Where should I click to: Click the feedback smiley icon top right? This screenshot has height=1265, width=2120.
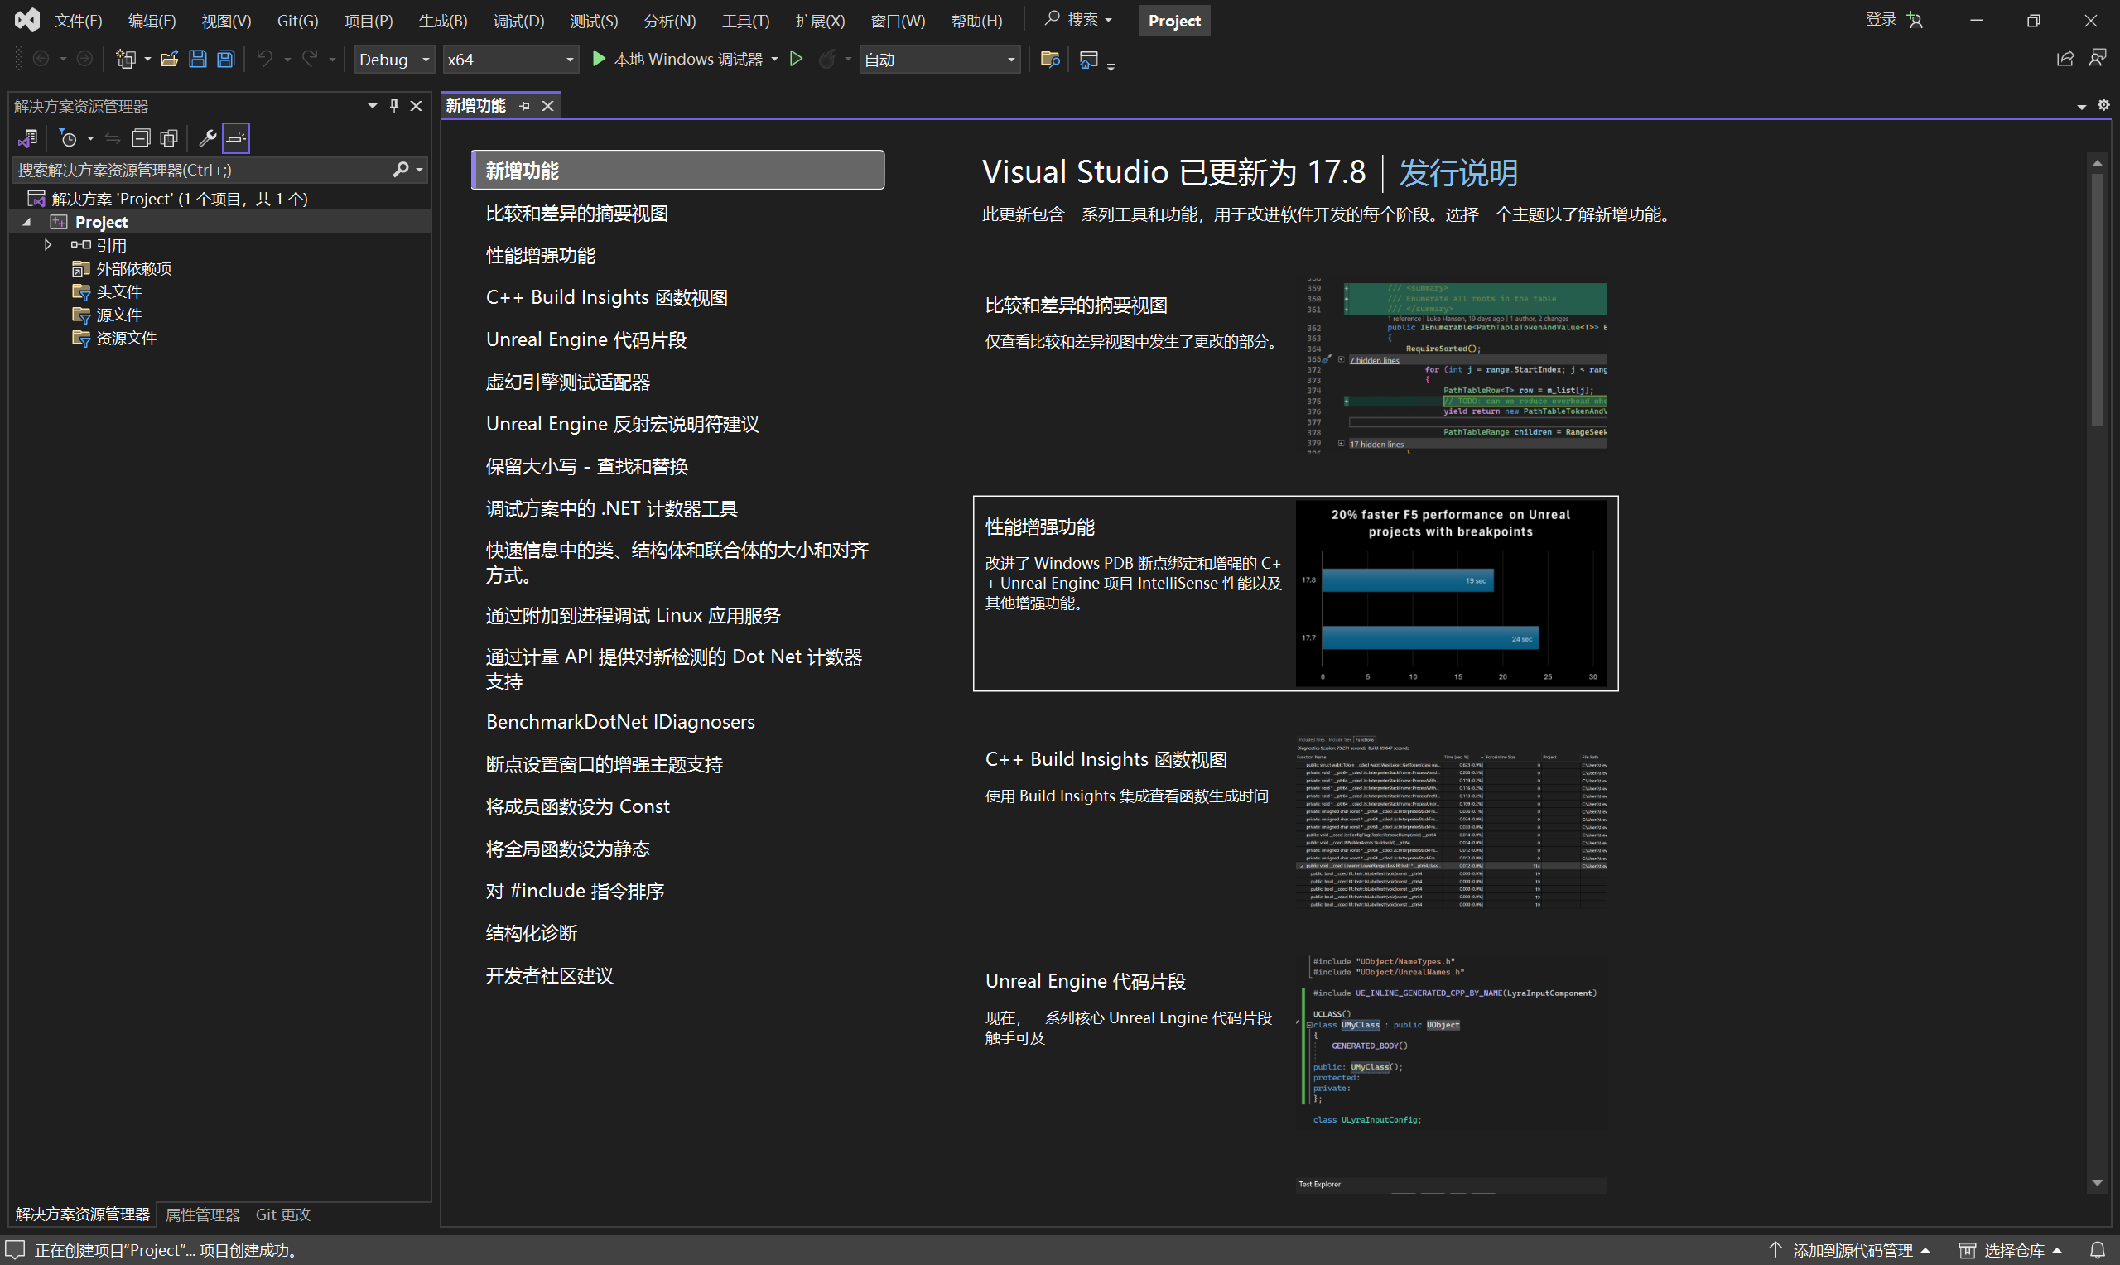[x=2098, y=57]
